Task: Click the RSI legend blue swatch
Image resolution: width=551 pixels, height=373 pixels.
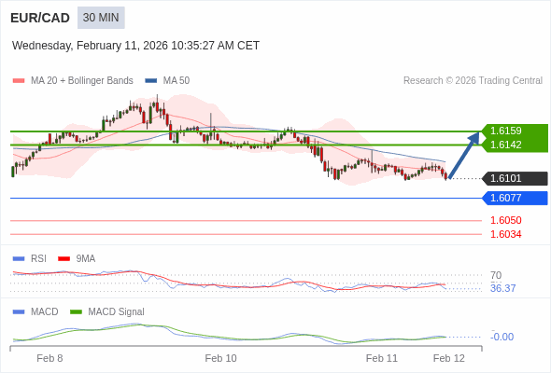Action: click(x=19, y=259)
